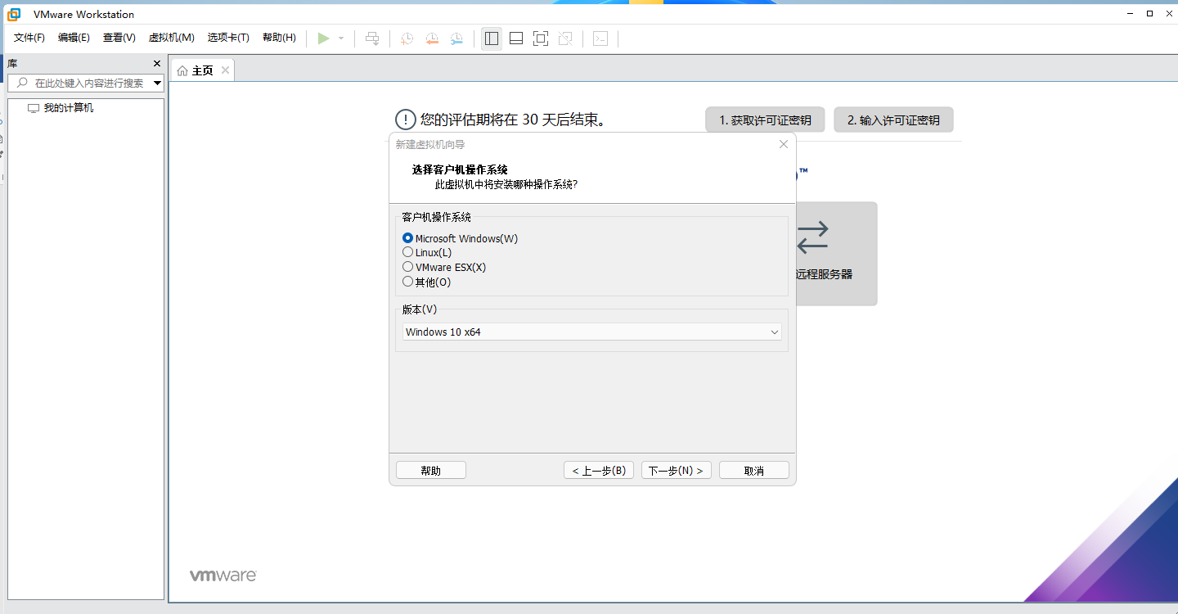Select the 其他(O) radio button
This screenshot has height=614, width=1178.
[x=408, y=282]
